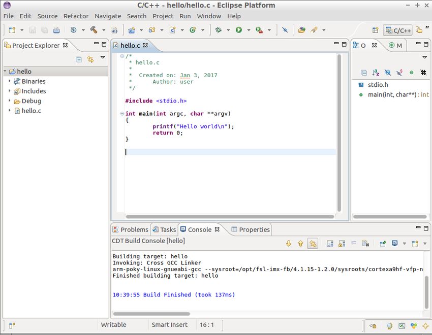Click the Open Element icon in toolbar
Screen dimensions: 432x335
(302, 30)
